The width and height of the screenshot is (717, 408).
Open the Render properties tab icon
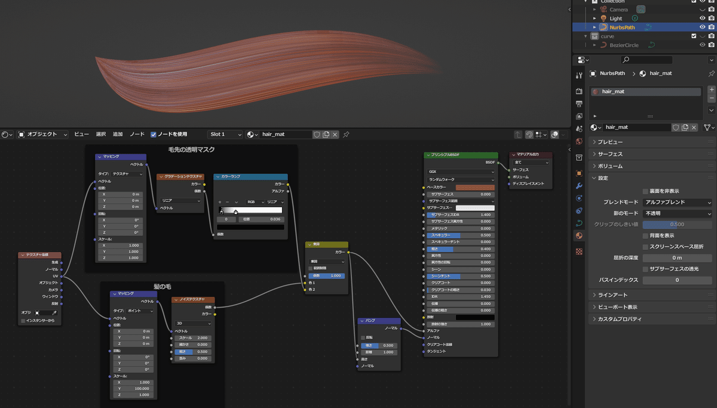click(578, 91)
